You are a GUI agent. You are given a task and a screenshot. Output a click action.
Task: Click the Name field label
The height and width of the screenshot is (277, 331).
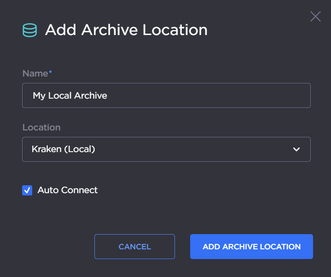click(x=35, y=73)
